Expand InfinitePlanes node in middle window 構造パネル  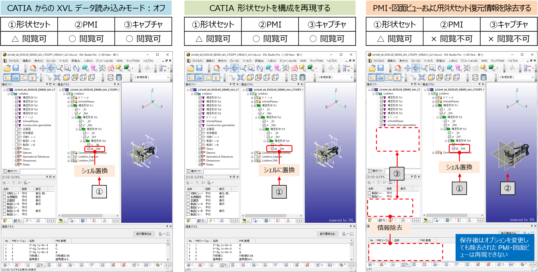[252, 102]
